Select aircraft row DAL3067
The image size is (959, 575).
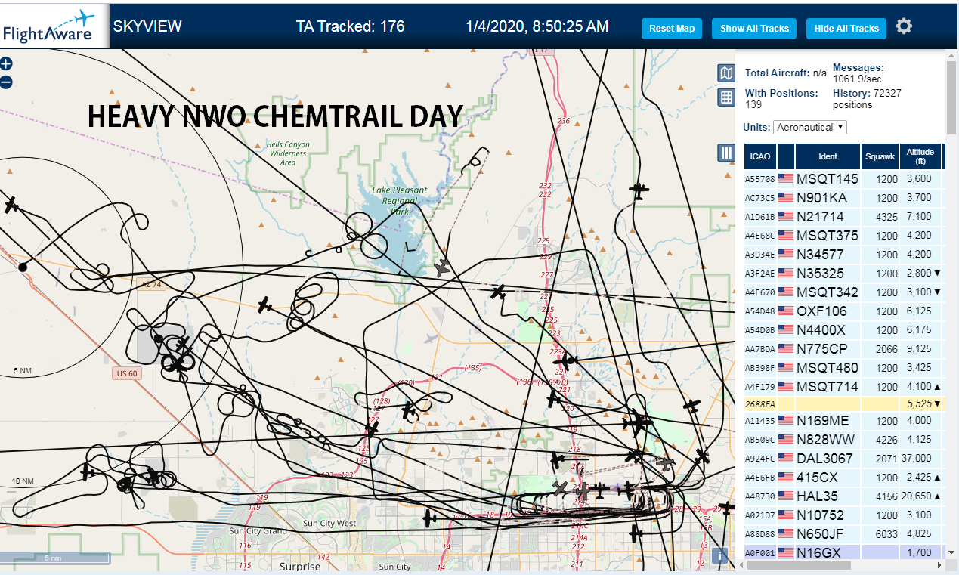(x=843, y=459)
